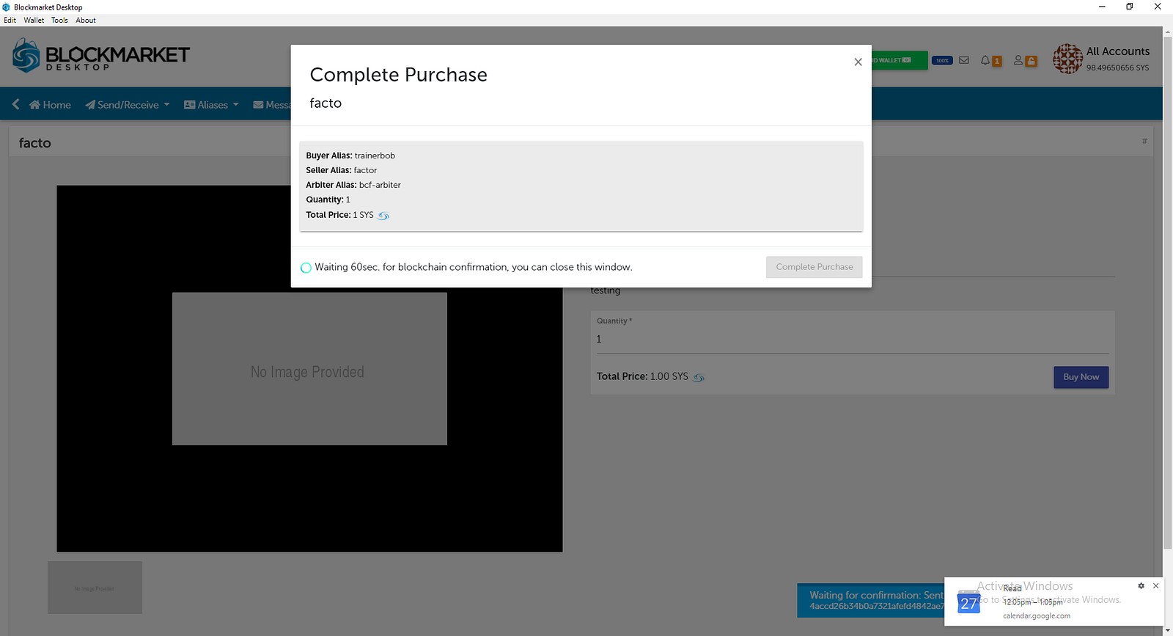Dismiss the Google Calendar notification

1156,585
